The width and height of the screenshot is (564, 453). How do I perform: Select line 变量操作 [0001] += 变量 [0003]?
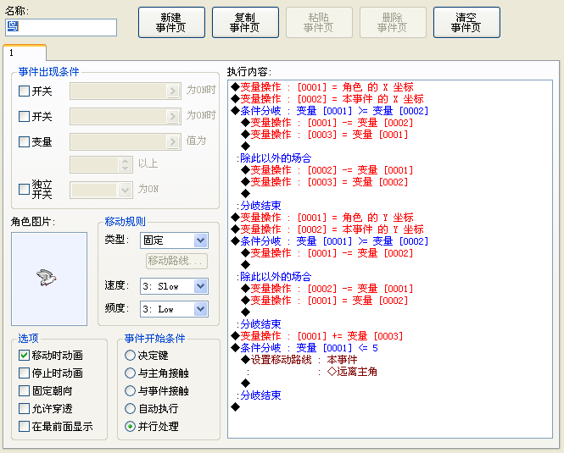click(x=317, y=336)
